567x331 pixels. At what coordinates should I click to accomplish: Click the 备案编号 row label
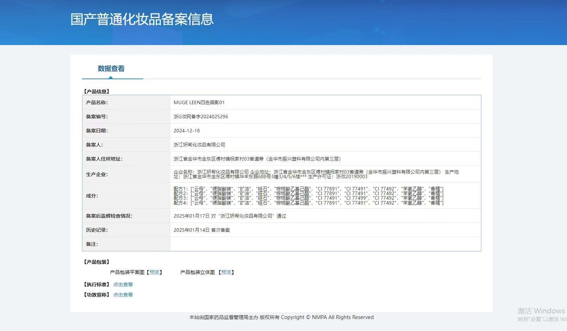pyautogui.click(x=97, y=117)
